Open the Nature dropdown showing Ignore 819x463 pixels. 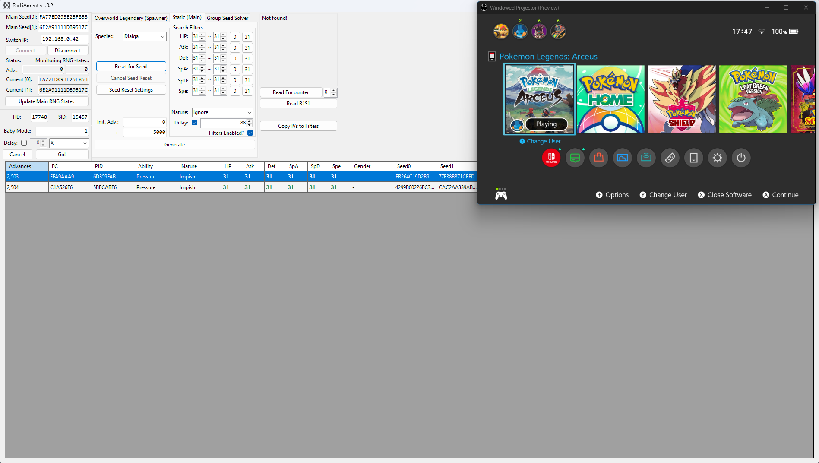click(x=222, y=112)
